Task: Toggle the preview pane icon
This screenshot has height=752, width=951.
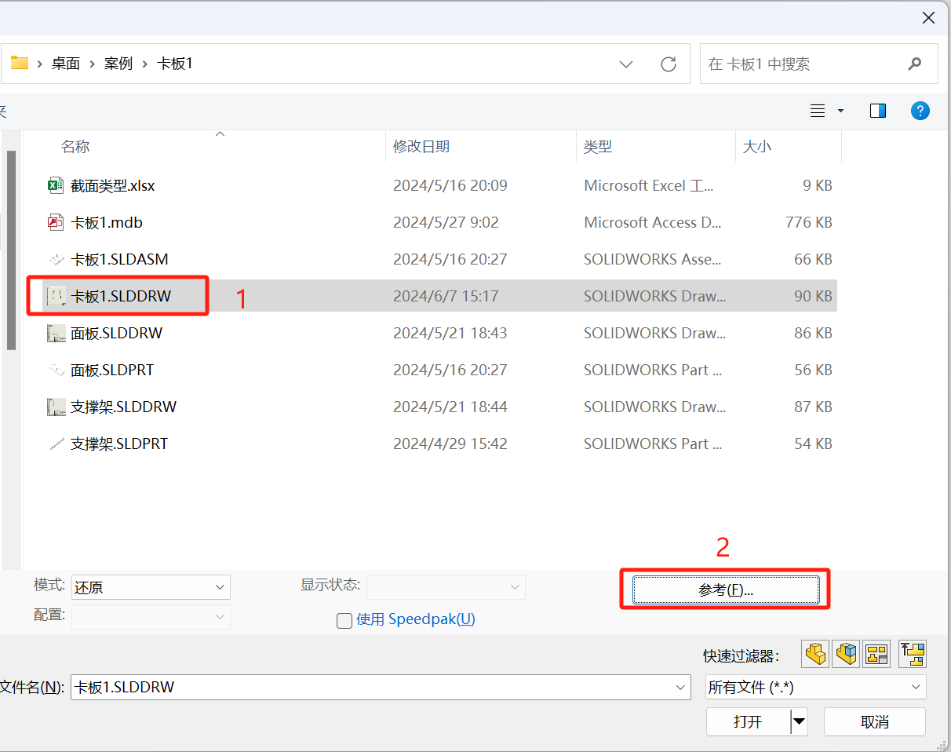Action: coord(878,111)
